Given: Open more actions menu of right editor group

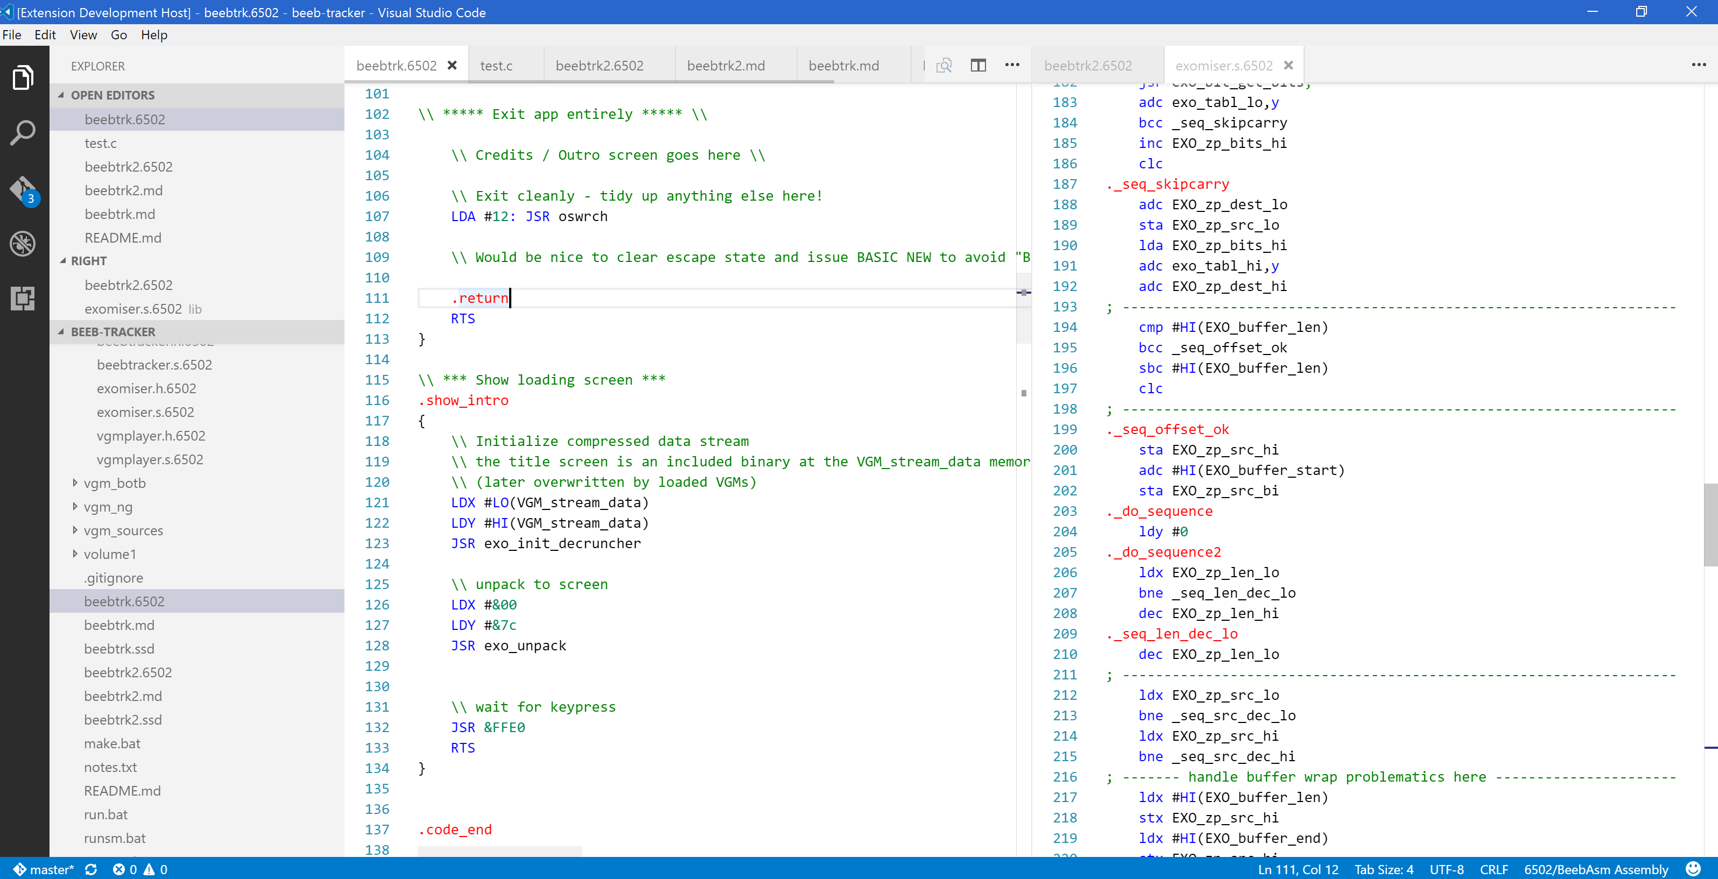Looking at the screenshot, I should click(1699, 65).
